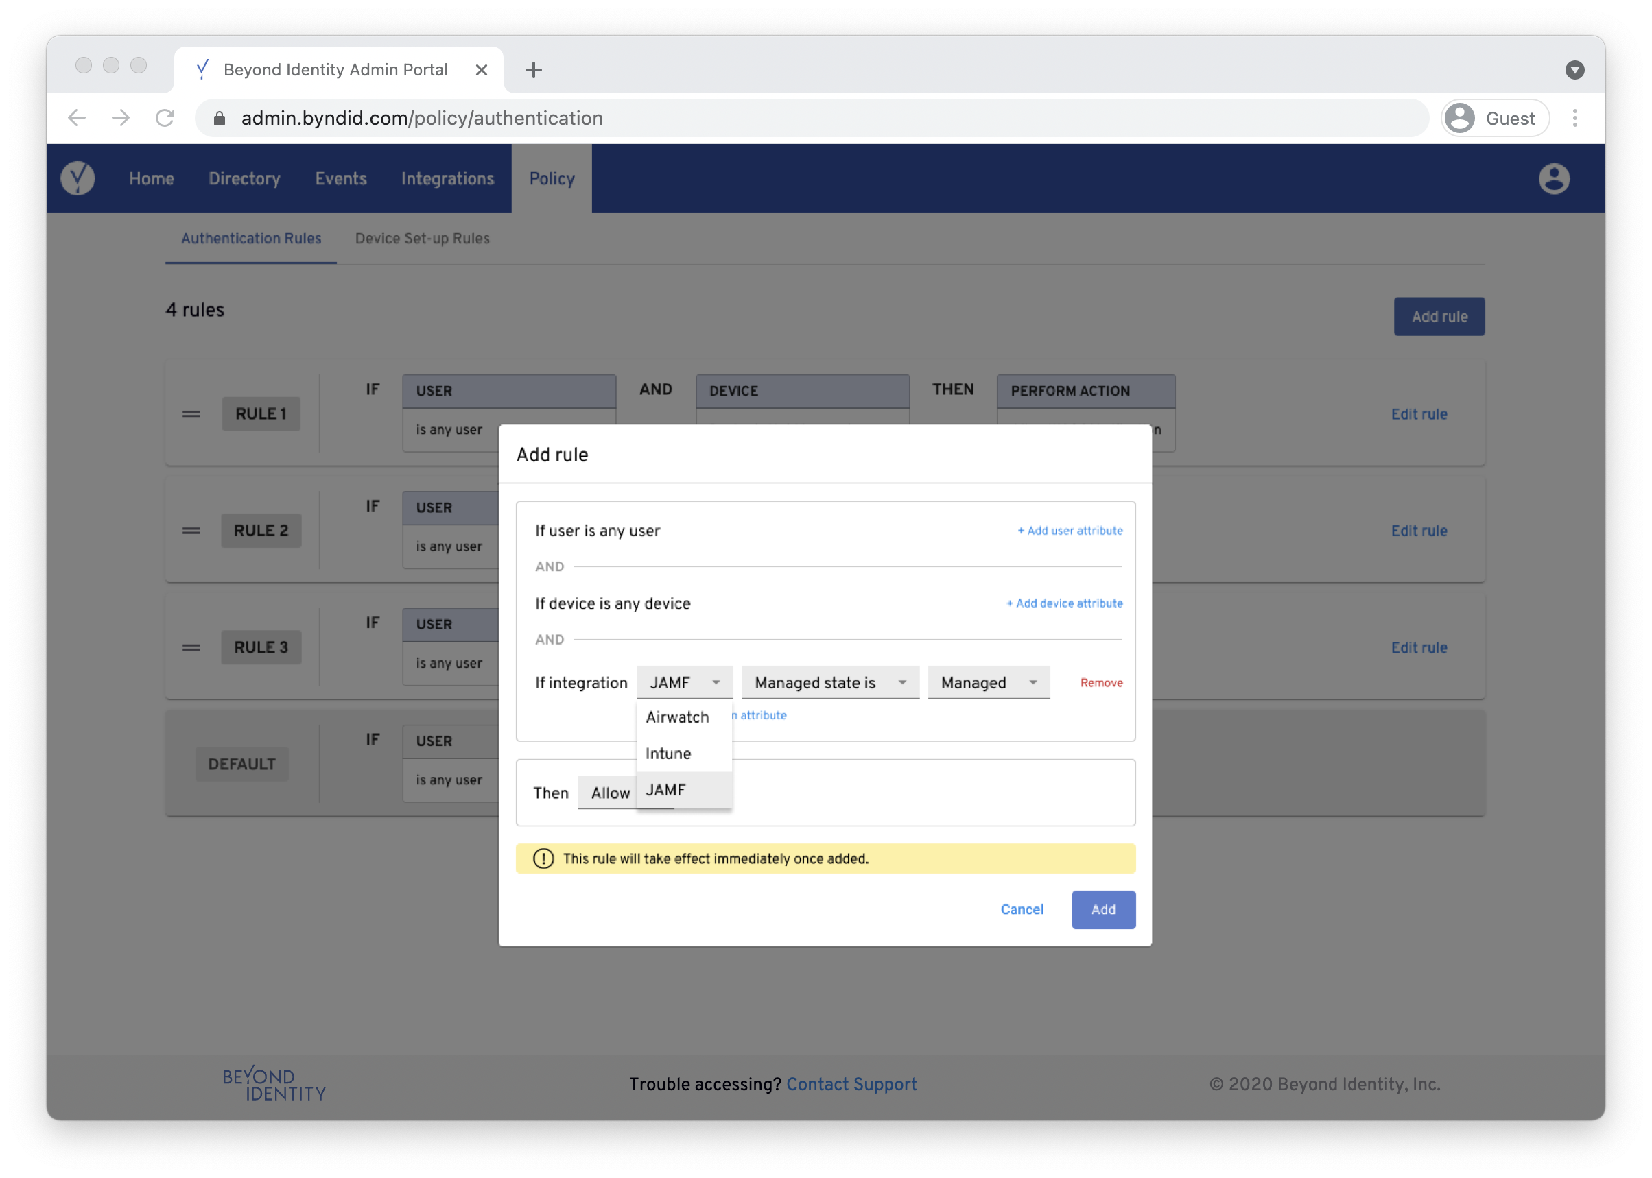Open a new browser tab with plus
Viewport: 1652px width, 1178px height.
534,70
